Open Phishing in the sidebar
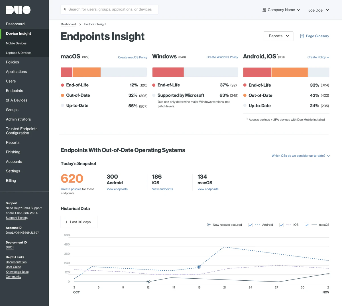Screen dimensions: 342x306 pyautogui.click(x=13, y=152)
